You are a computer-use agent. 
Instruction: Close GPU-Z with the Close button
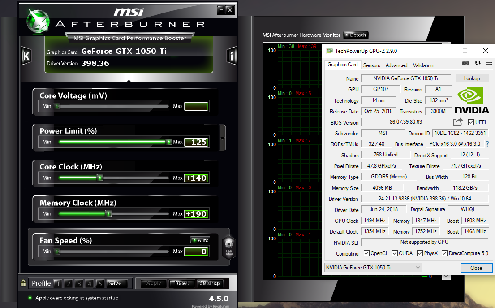pos(476,268)
